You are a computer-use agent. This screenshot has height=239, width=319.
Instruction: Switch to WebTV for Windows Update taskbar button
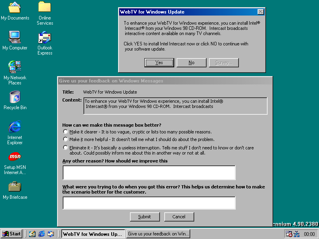coord(93,234)
